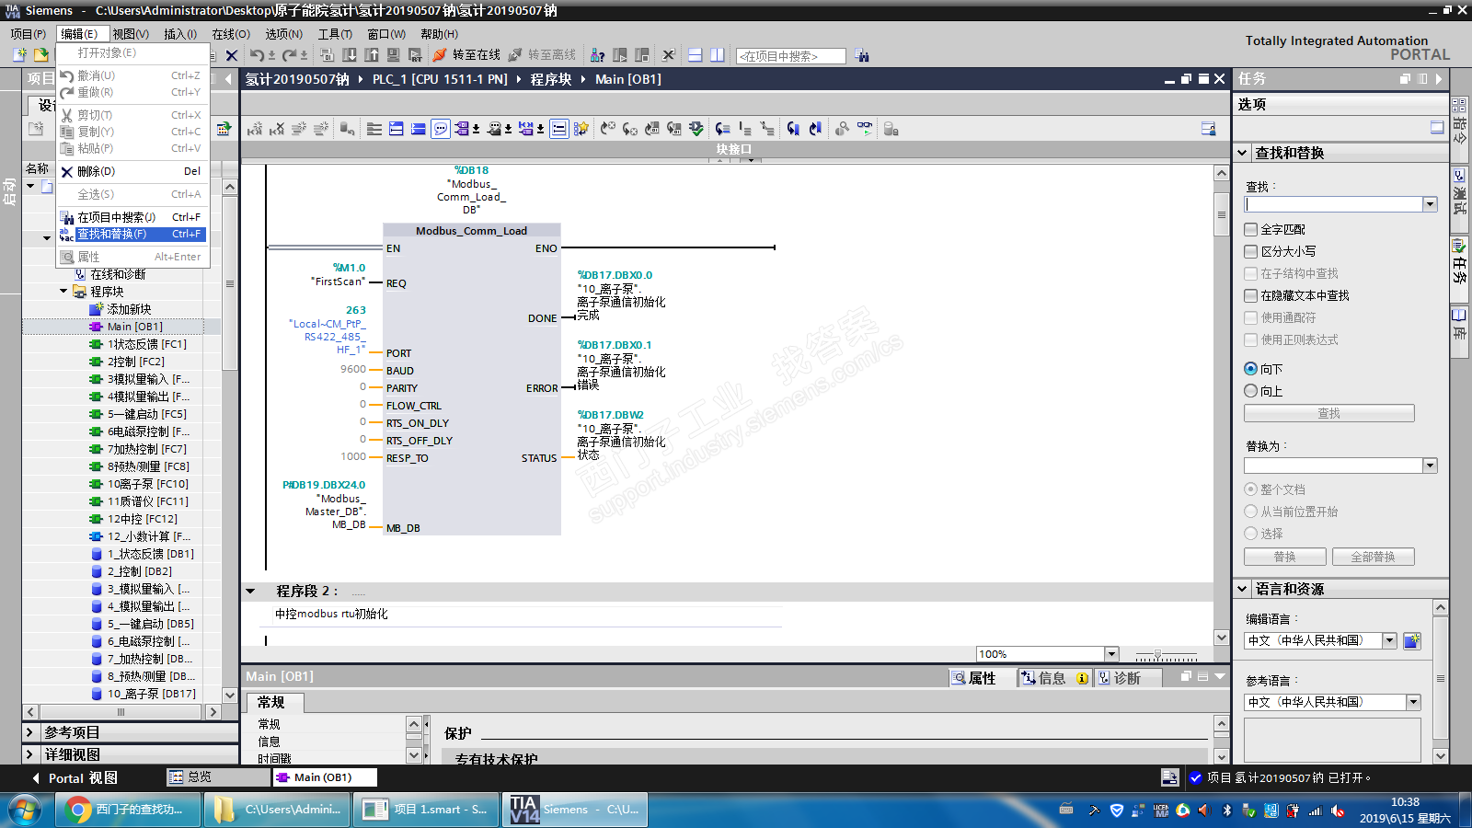Click the project tree horizontal scrollbar
Viewport: 1472px width, 828px height.
click(121, 712)
